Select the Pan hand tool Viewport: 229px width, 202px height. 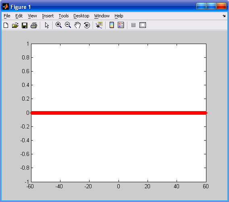point(77,25)
